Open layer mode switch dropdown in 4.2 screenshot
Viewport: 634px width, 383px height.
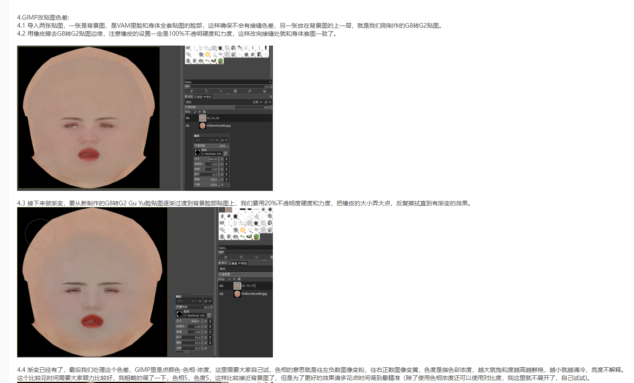(268, 102)
